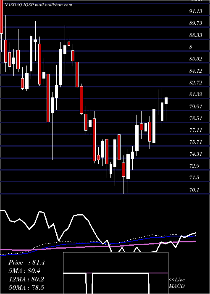Click the 50MA : 78.5 readout

coord(26,287)
